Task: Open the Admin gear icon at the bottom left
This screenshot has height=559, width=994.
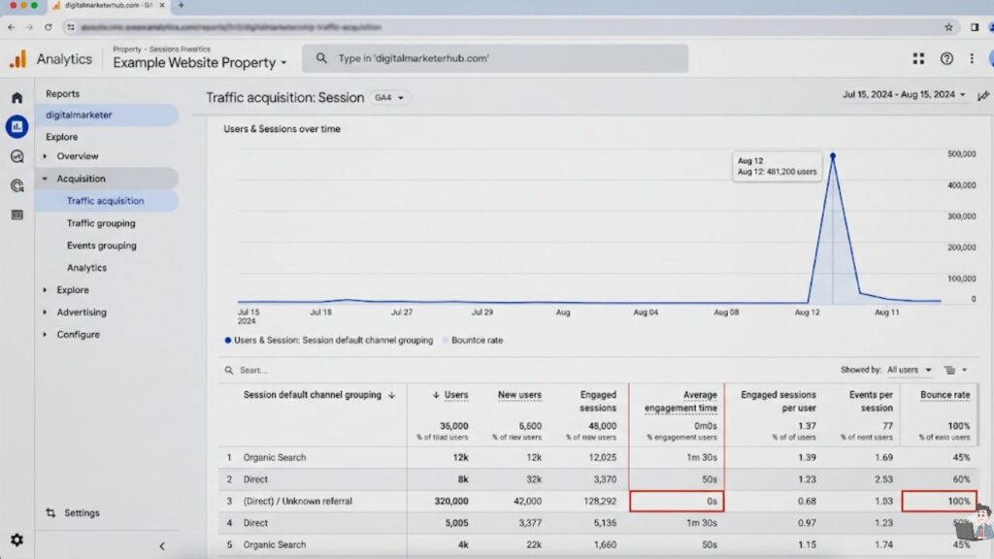Action: (17, 540)
